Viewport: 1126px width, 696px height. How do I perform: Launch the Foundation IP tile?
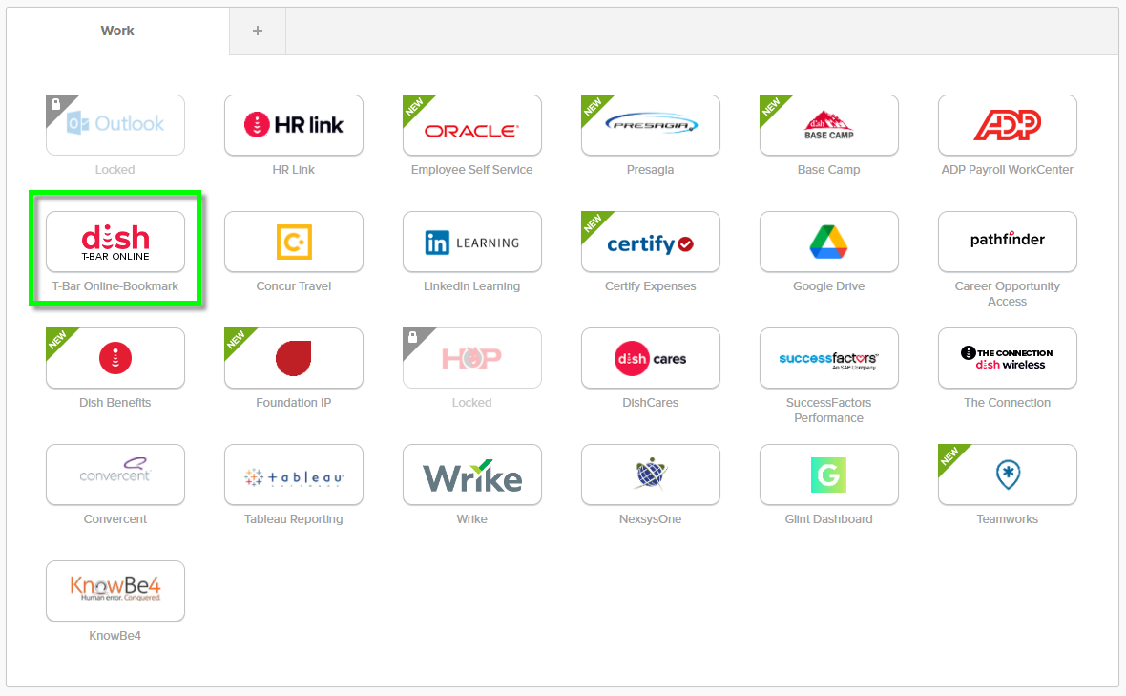(x=294, y=358)
